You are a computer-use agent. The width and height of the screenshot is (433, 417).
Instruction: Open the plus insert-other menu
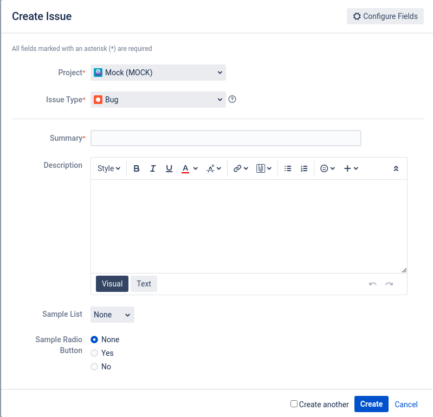[x=351, y=168]
